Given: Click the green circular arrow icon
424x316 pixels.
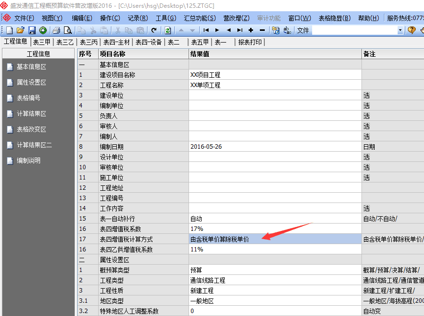Looking at the screenshot, I should coord(43,30).
